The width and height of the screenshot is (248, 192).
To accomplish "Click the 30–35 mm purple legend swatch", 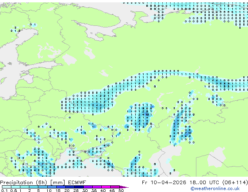I will click(x=88, y=187).
